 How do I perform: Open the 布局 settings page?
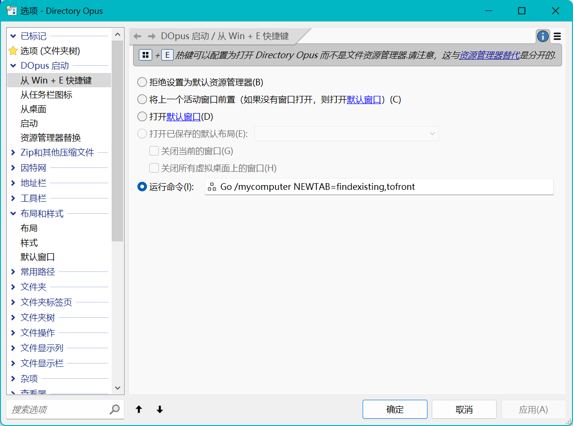[x=29, y=228]
